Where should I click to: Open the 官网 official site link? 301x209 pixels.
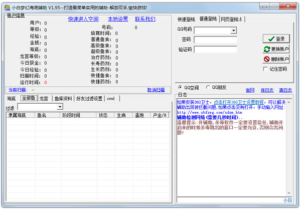(250, 90)
